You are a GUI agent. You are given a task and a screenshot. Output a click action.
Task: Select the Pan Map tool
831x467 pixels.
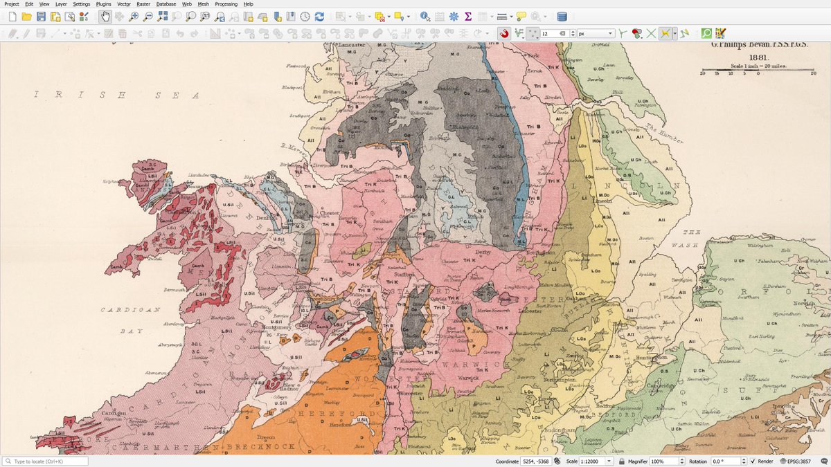(105, 17)
